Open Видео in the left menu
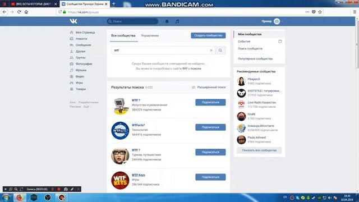 click(80, 76)
